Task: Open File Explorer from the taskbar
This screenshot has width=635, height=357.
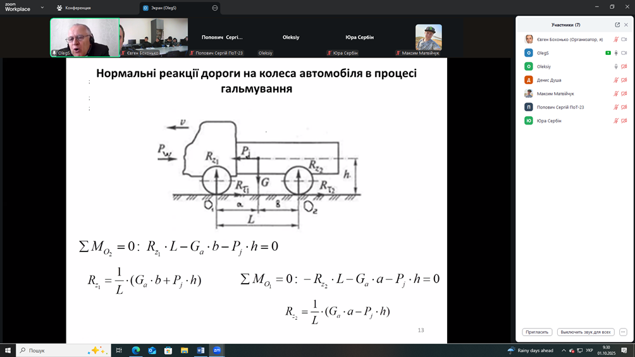Action: coord(184,350)
